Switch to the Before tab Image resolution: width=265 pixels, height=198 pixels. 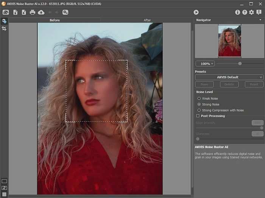pos(55,20)
